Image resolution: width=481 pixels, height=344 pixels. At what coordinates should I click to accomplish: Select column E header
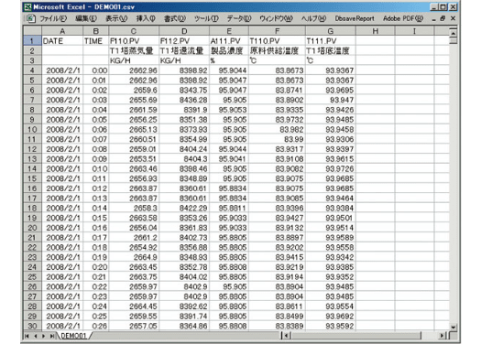pyautogui.click(x=229, y=31)
